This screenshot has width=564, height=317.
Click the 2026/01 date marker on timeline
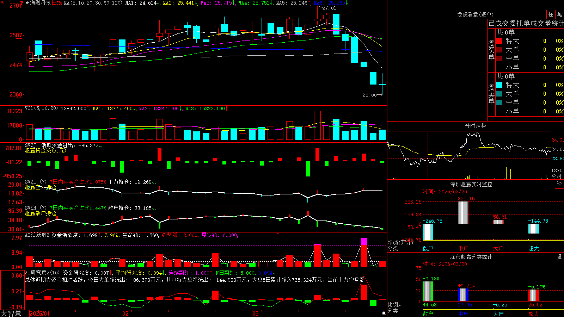39,313
